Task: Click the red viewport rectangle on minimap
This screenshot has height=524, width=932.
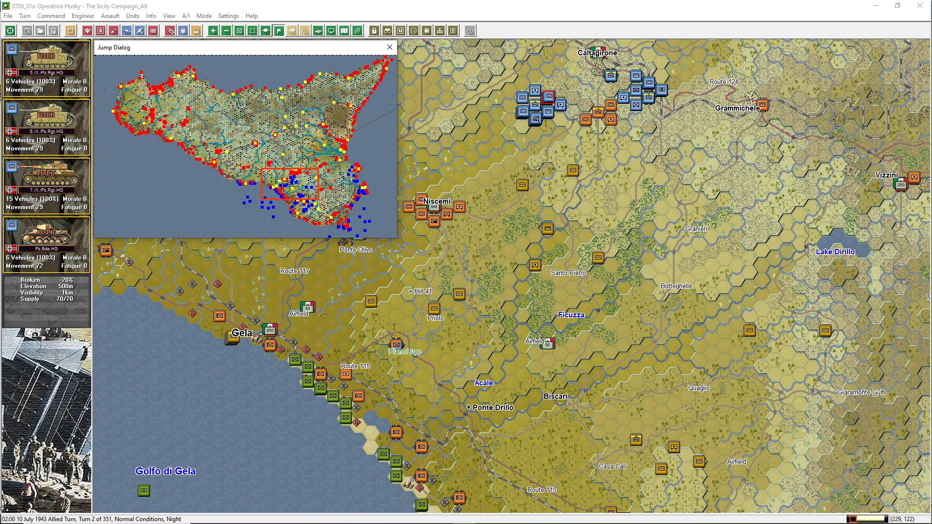Action: pyautogui.click(x=289, y=184)
